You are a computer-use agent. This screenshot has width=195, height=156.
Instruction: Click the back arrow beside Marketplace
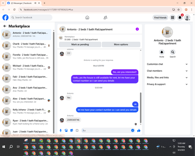pyautogui.click(x=5, y=26)
